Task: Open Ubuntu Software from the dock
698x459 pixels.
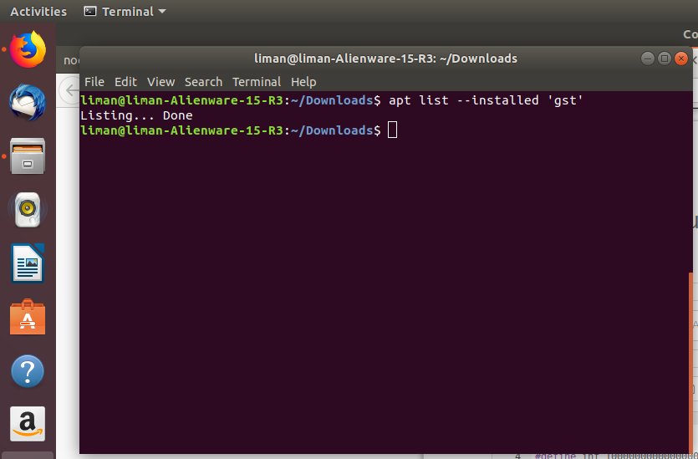Action: tap(28, 317)
